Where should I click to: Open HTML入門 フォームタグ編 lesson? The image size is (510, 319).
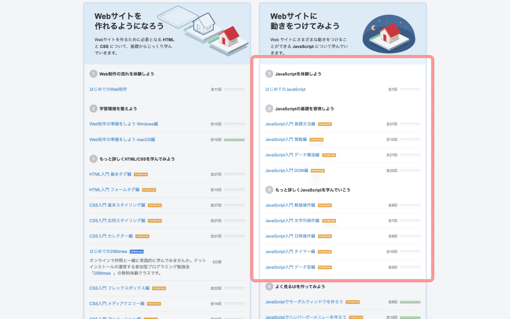point(114,190)
